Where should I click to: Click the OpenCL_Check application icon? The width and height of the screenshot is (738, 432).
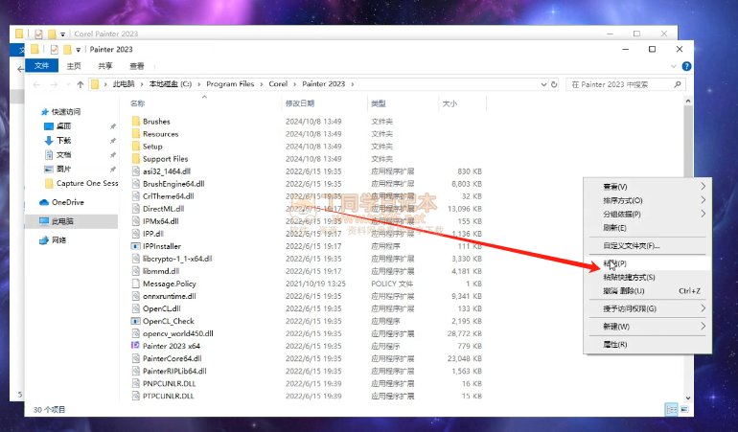[135, 321]
